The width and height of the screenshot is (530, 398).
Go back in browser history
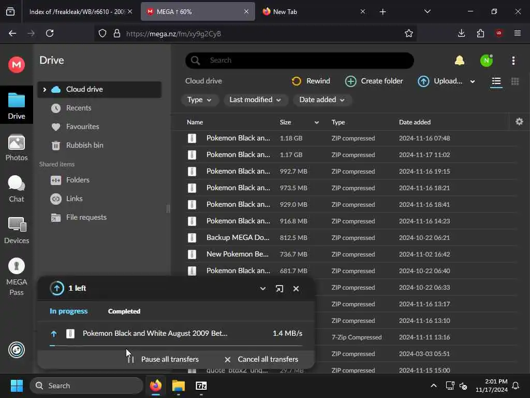point(12,33)
